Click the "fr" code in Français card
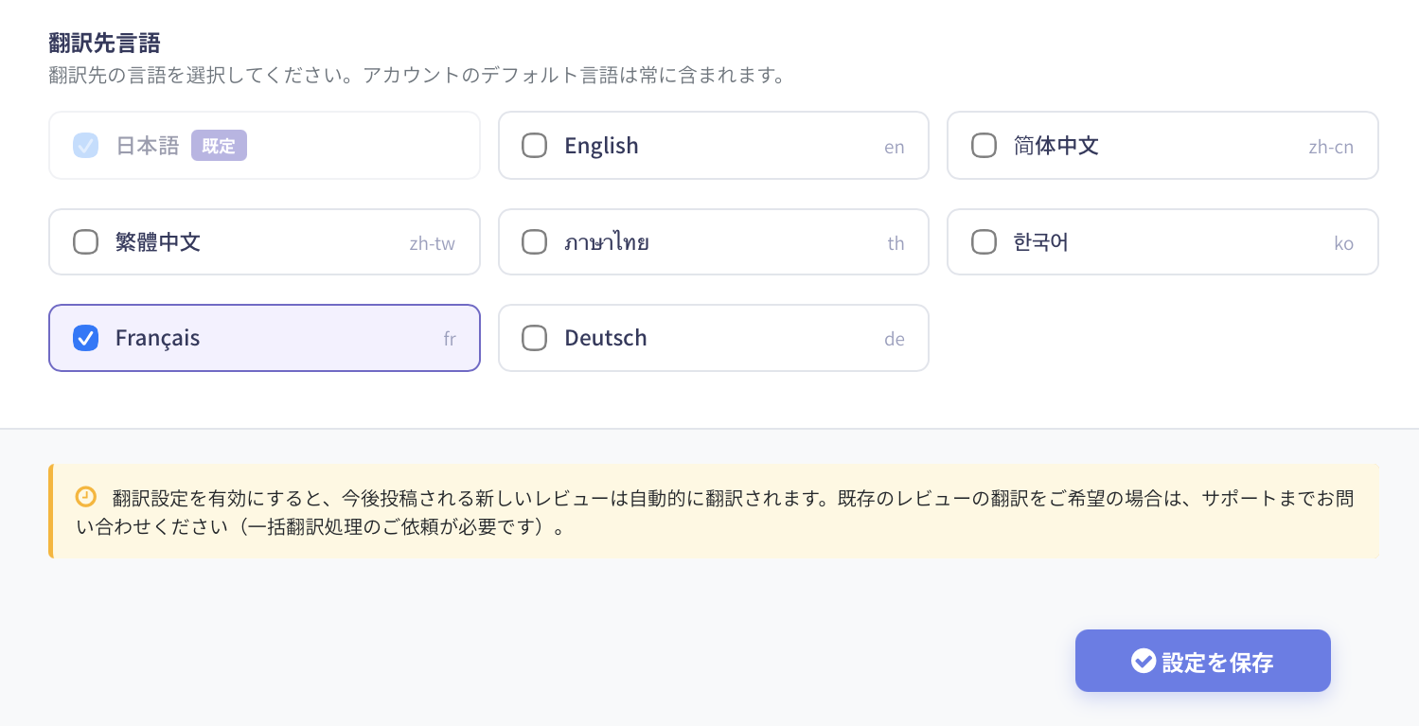The height and width of the screenshot is (726, 1419). pyautogui.click(x=450, y=339)
